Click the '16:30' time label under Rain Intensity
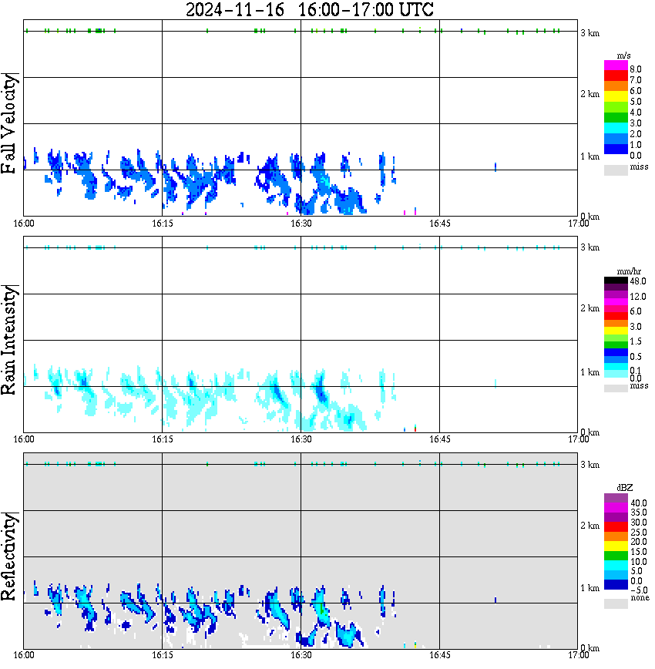This screenshot has width=655, height=669. tap(301, 439)
